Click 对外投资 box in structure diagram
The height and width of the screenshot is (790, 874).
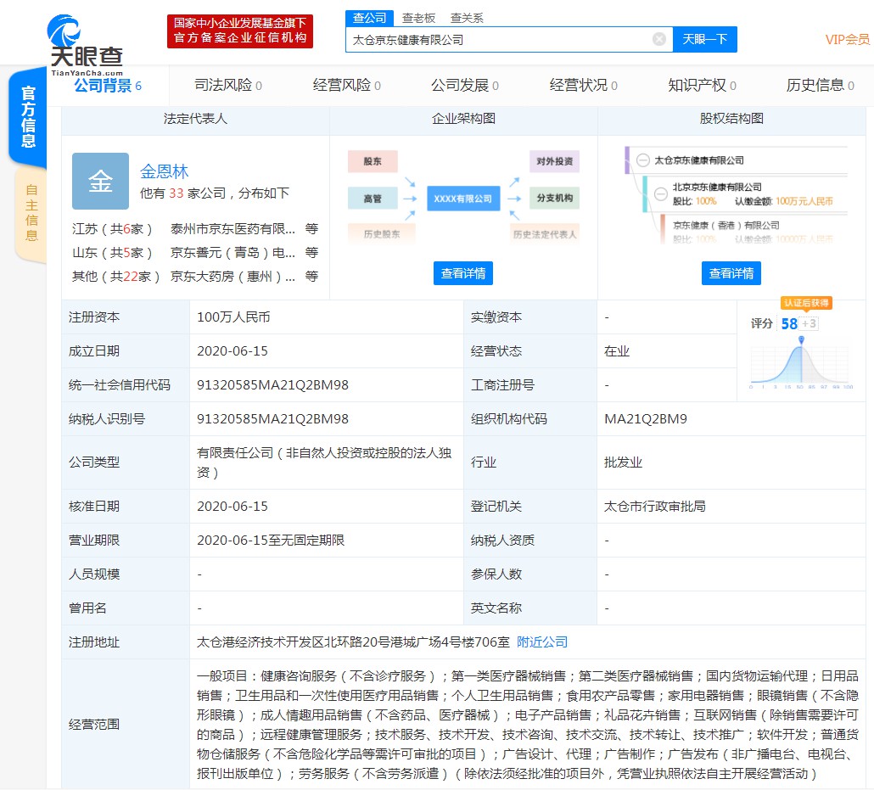pyautogui.click(x=555, y=161)
